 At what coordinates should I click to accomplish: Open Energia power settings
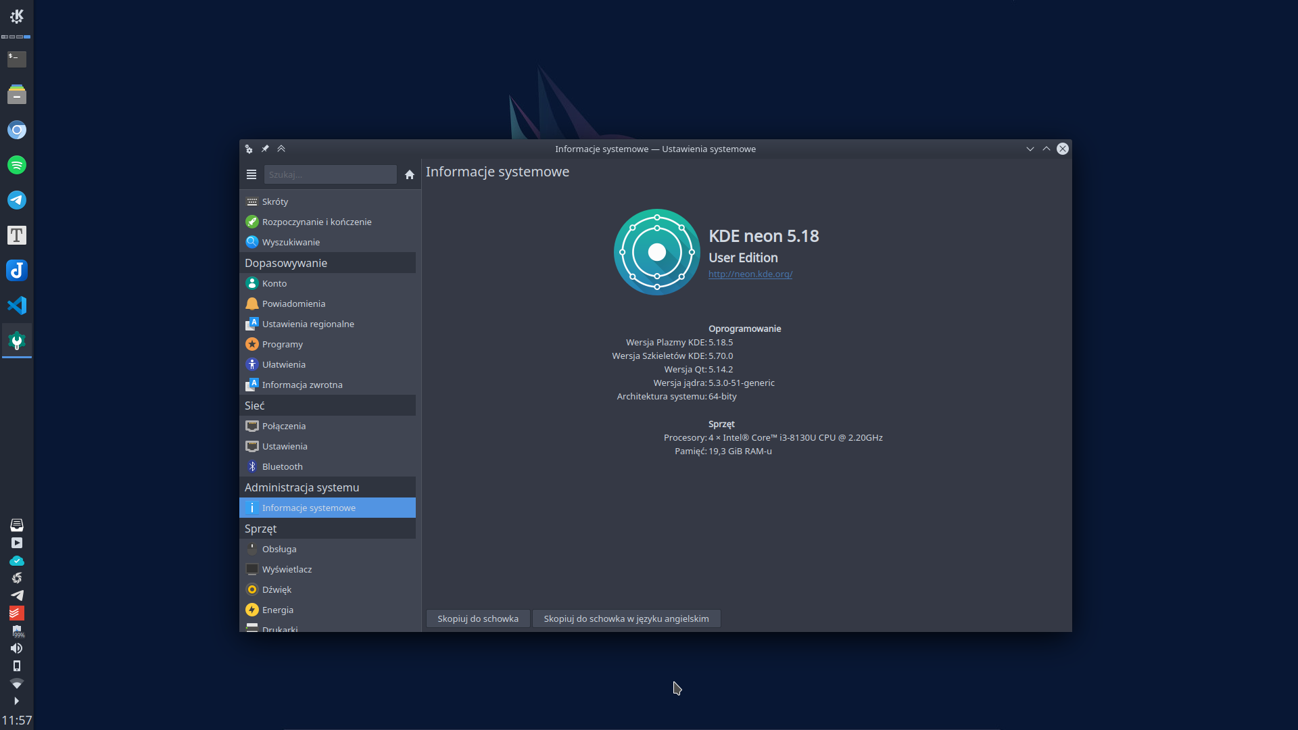click(327, 610)
